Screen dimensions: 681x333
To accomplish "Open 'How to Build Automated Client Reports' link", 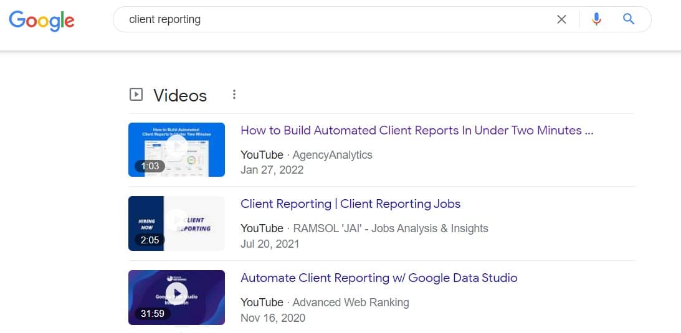I will click(x=417, y=131).
